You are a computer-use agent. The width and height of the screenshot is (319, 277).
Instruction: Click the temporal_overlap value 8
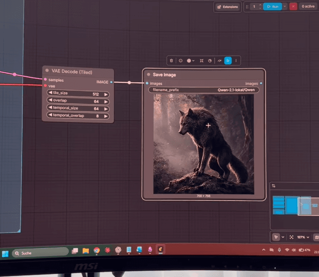pos(97,116)
